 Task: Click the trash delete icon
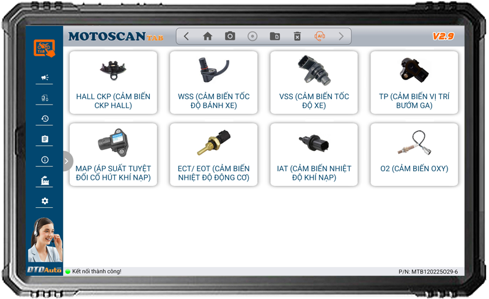297,36
